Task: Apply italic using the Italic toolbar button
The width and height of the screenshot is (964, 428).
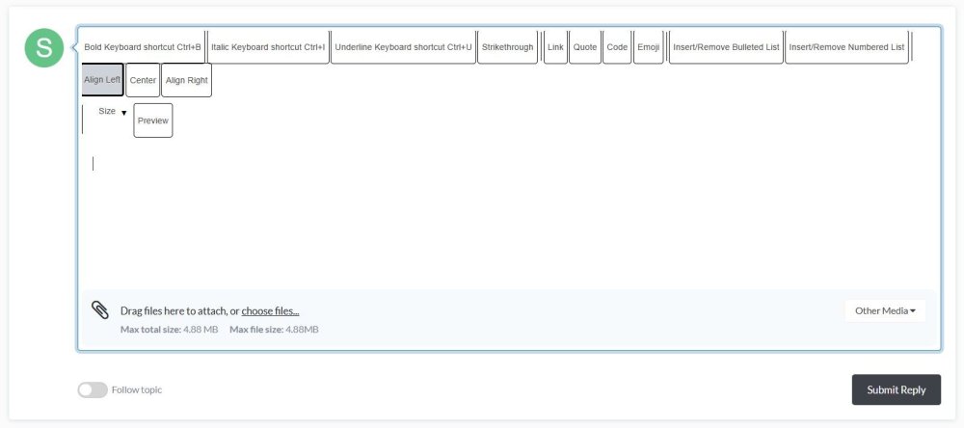Action: pyautogui.click(x=268, y=47)
